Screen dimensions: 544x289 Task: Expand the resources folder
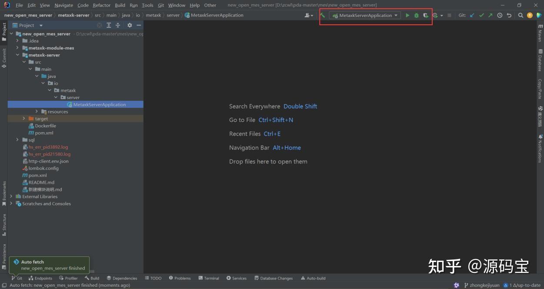pos(37,112)
